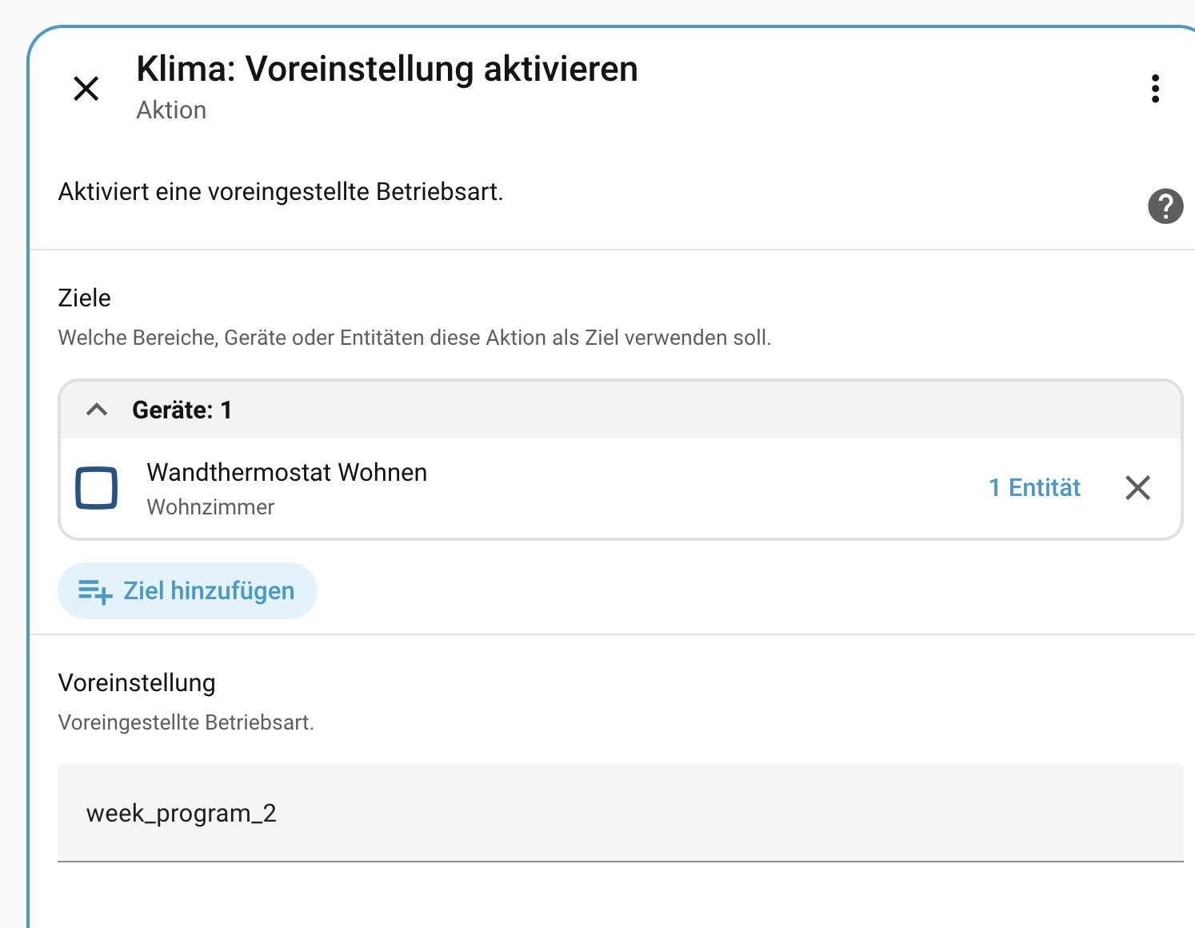Close the Klima action dialog
This screenshot has width=1195, height=928.
86,88
